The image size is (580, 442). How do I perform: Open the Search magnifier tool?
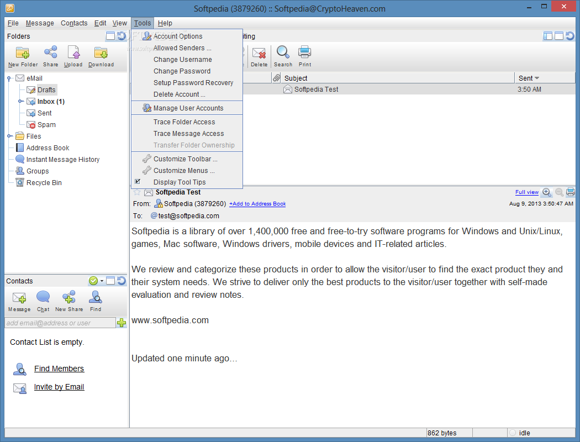(x=283, y=52)
